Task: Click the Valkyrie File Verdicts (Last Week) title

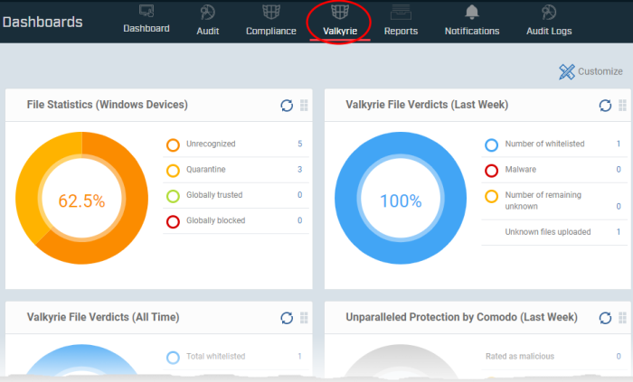Action: [x=427, y=105]
